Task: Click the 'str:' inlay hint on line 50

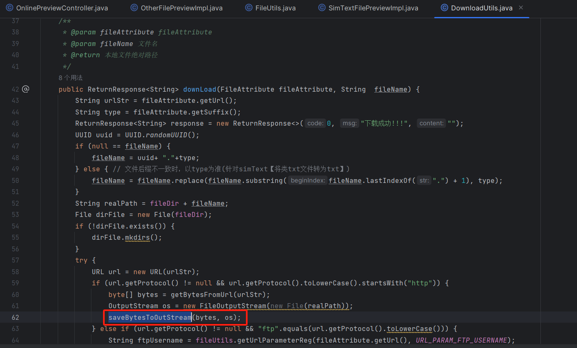Action: (424, 180)
